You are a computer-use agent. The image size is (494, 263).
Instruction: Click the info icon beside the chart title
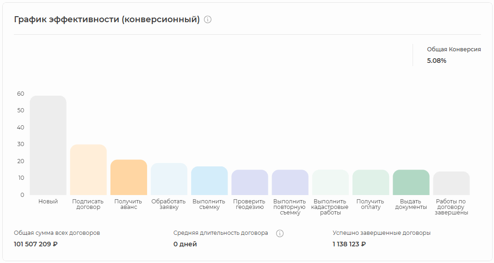[x=208, y=19]
